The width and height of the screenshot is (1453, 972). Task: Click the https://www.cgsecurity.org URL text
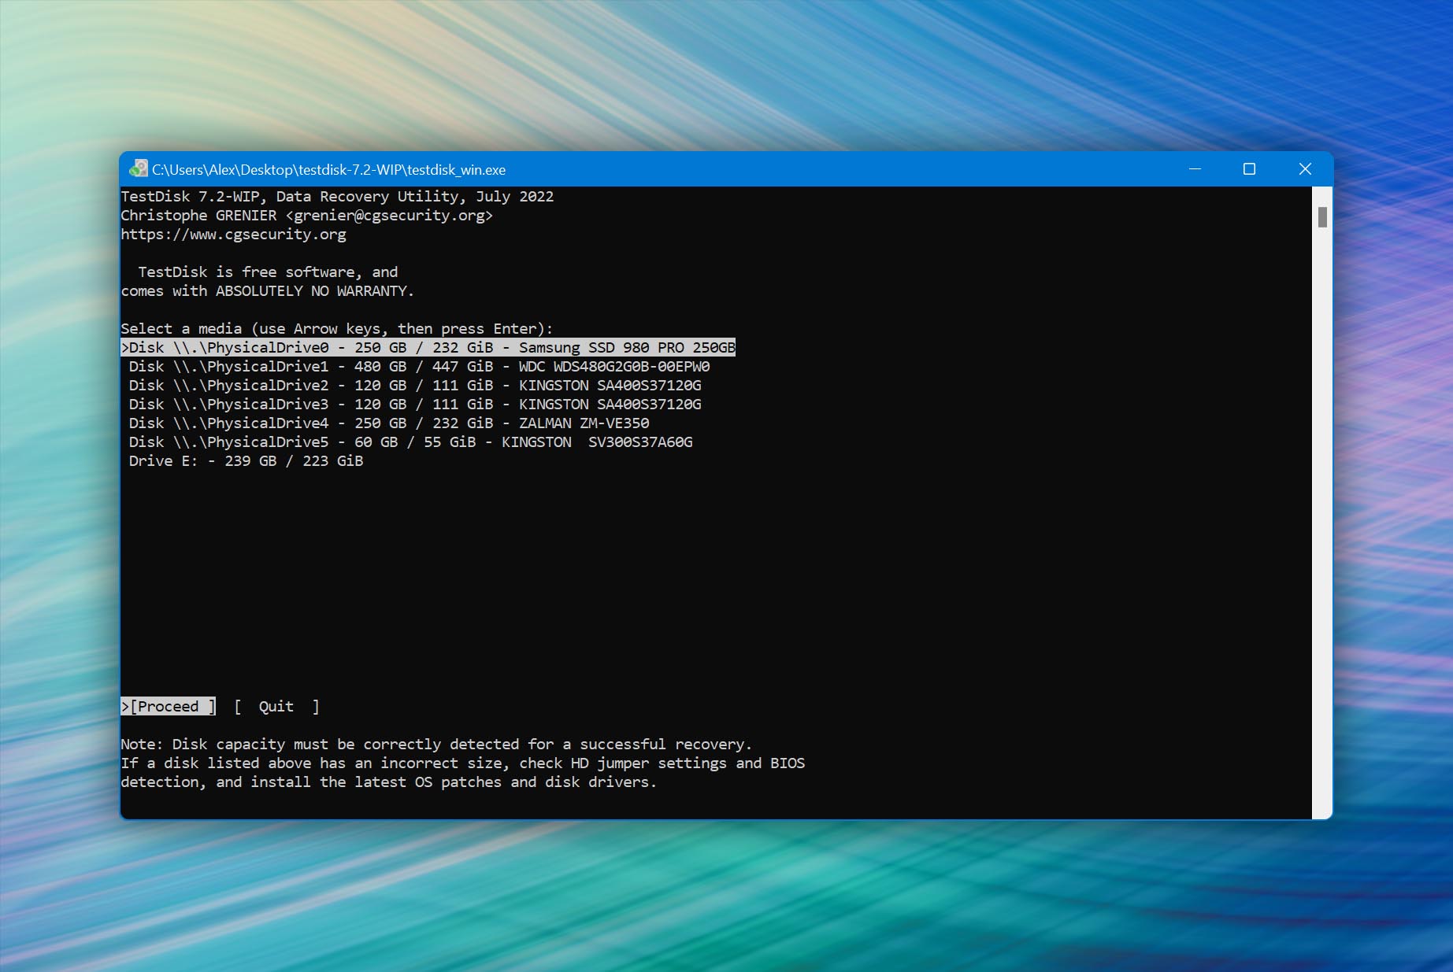233,234
